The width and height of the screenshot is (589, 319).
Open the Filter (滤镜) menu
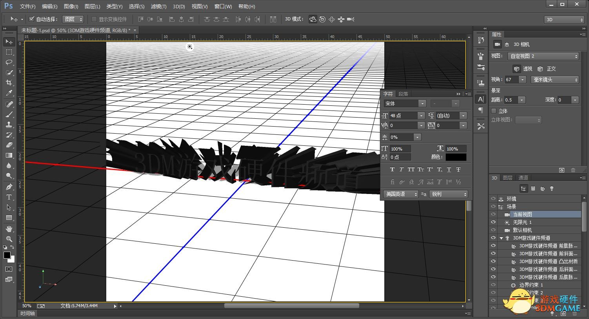tap(158, 6)
